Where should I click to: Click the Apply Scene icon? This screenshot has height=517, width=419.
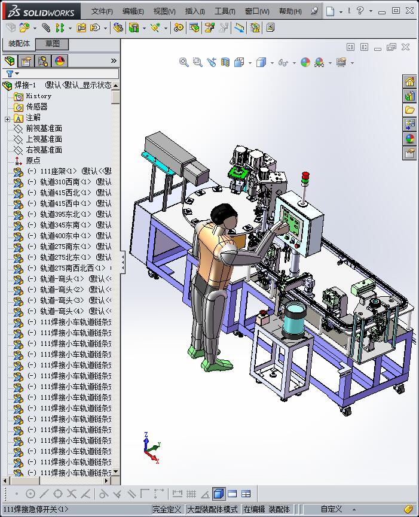tap(319, 62)
